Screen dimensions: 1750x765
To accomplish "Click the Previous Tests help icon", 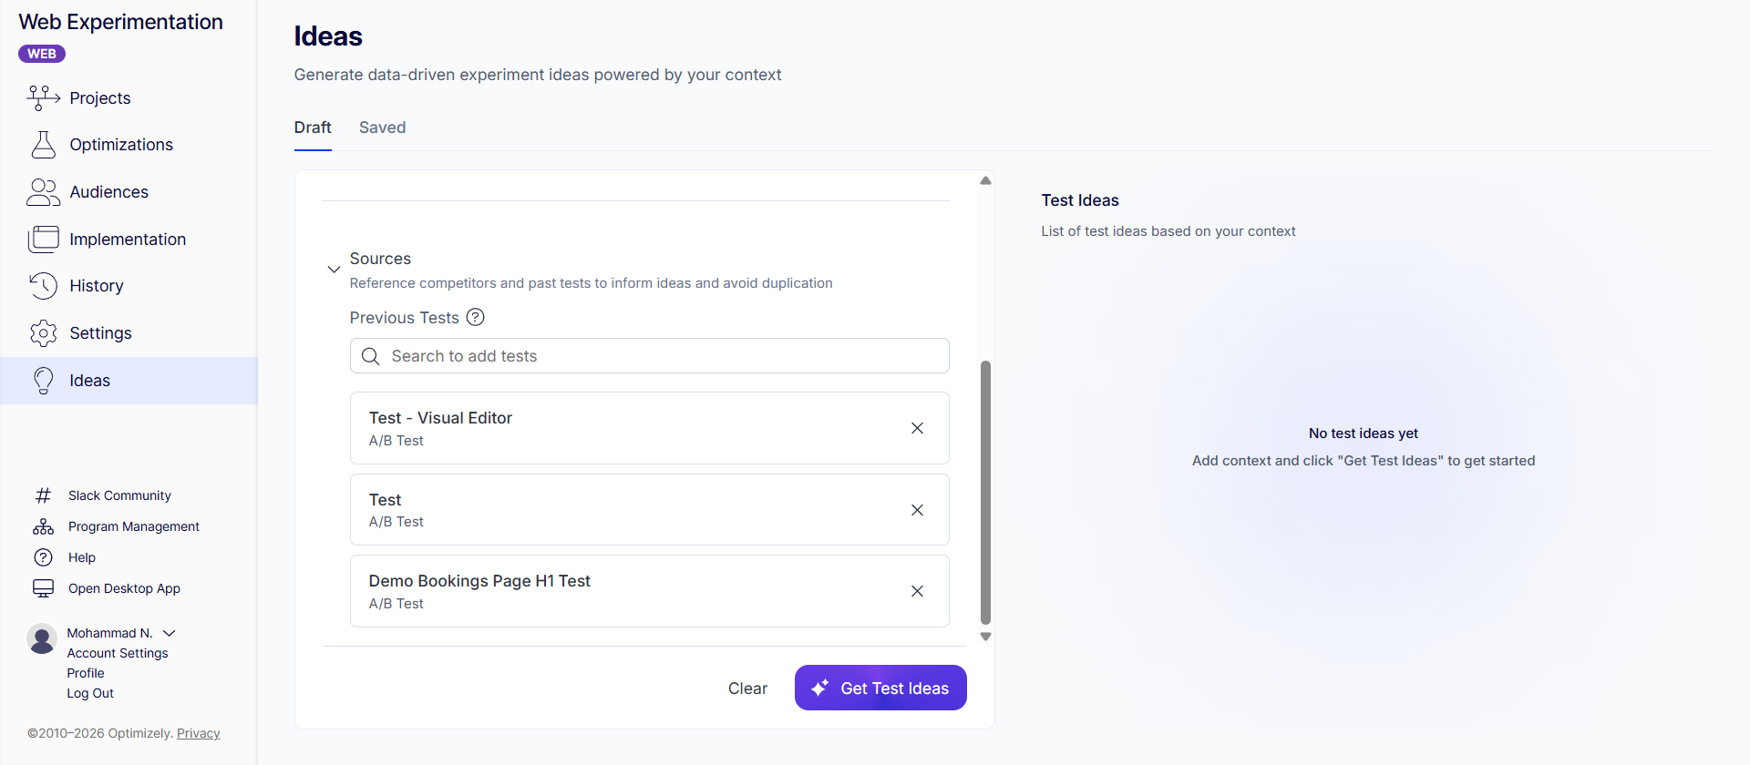I will coord(476,318).
